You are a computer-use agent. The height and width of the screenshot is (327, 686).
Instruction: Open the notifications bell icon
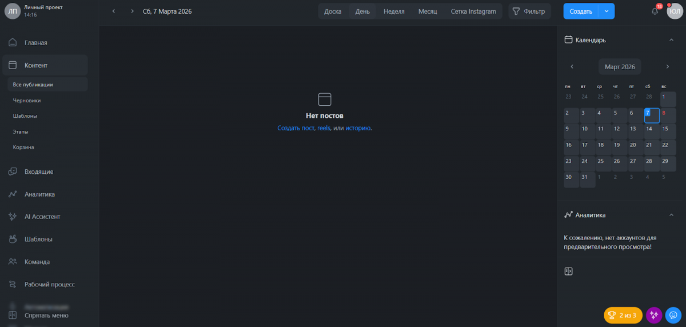pyautogui.click(x=655, y=11)
